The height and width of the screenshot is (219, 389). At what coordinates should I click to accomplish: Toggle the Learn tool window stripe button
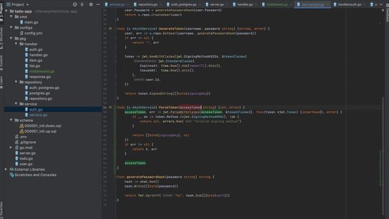coord(2,83)
